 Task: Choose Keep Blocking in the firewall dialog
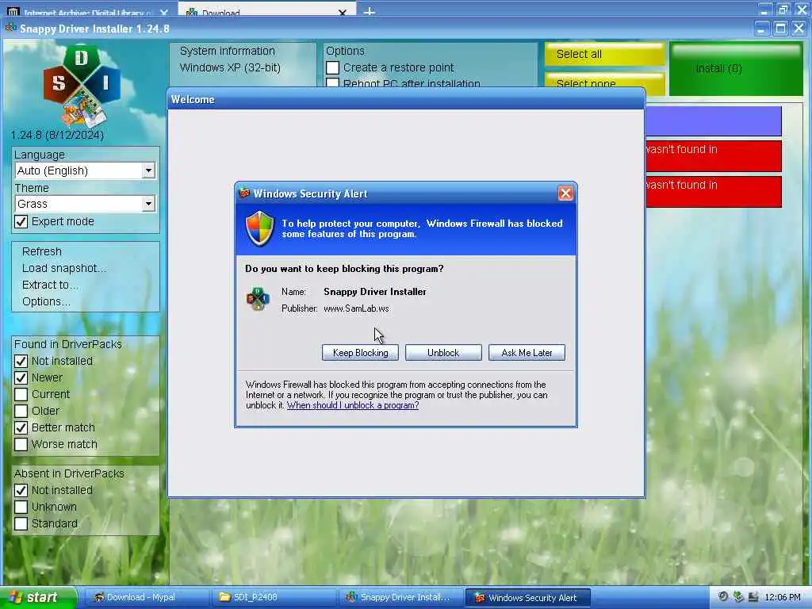361,353
